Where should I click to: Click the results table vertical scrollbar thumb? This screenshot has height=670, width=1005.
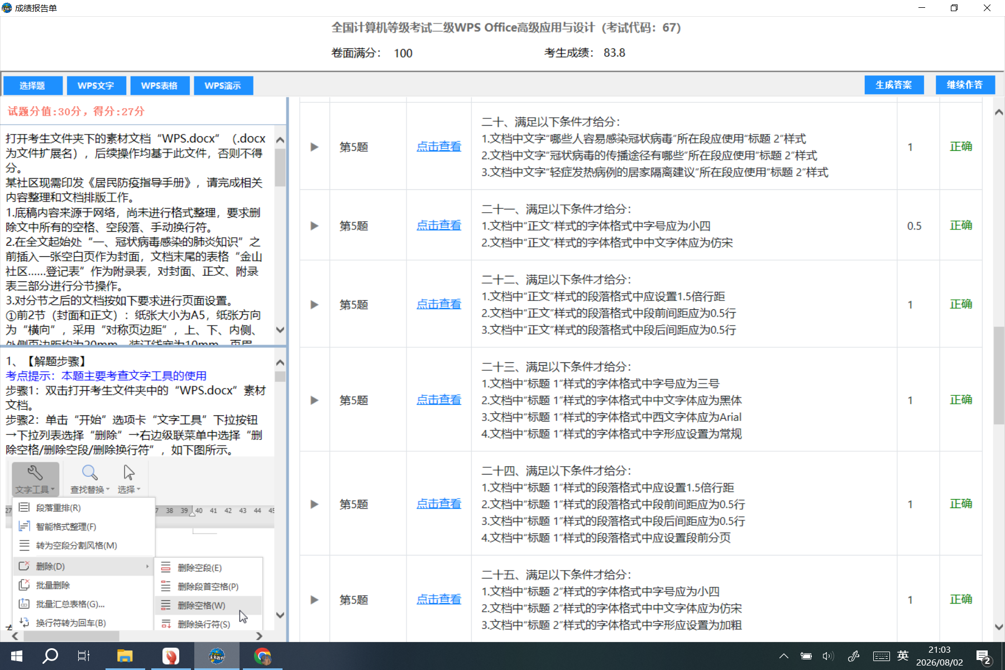pyautogui.click(x=999, y=376)
